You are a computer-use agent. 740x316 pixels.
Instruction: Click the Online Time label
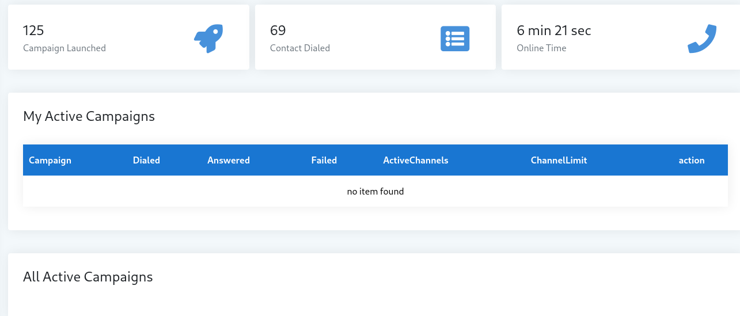pyautogui.click(x=541, y=48)
